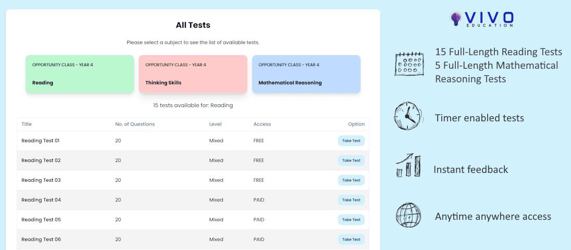Click FREE access in Reading Test 02 row

[258, 160]
